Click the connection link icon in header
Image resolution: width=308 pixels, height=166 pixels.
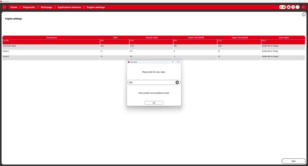coord(298,7)
